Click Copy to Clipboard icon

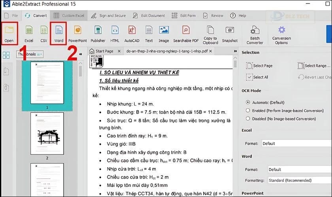(210, 30)
